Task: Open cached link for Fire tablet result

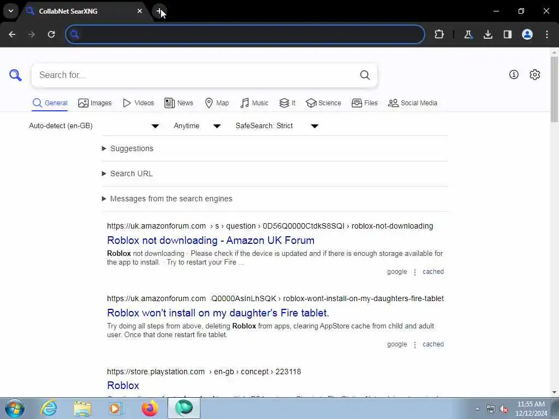Action: pos(433,344)
